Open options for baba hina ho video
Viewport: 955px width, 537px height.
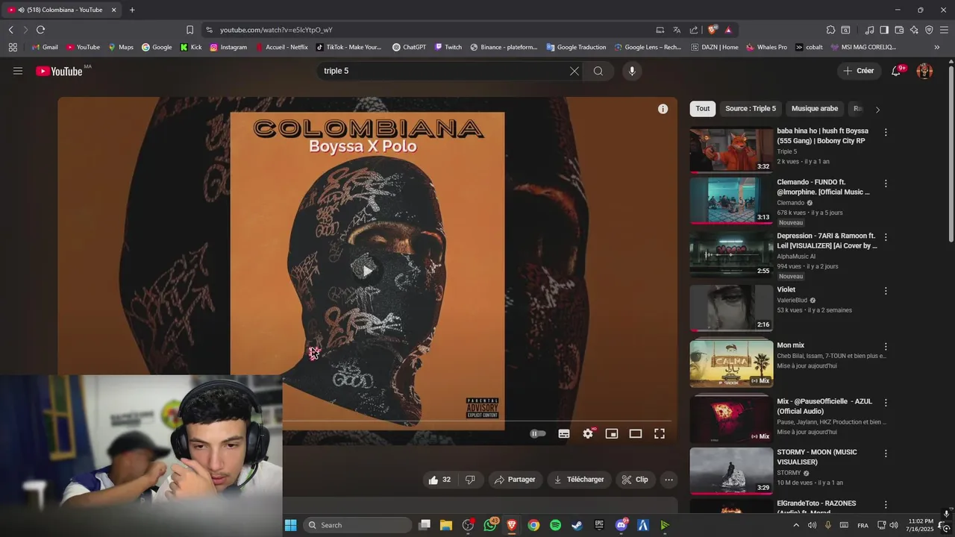(x=886, y=132)
